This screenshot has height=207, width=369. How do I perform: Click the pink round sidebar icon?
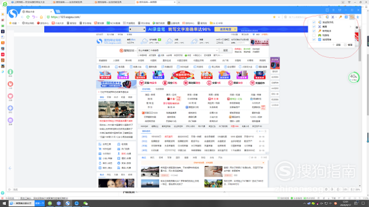[x=10, y=96]
